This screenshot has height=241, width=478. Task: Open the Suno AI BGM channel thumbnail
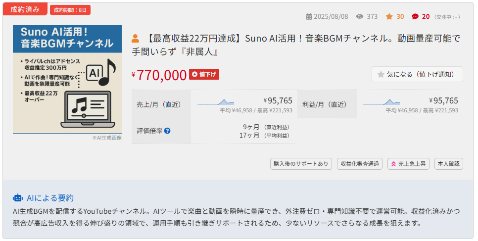pos(67,79)
